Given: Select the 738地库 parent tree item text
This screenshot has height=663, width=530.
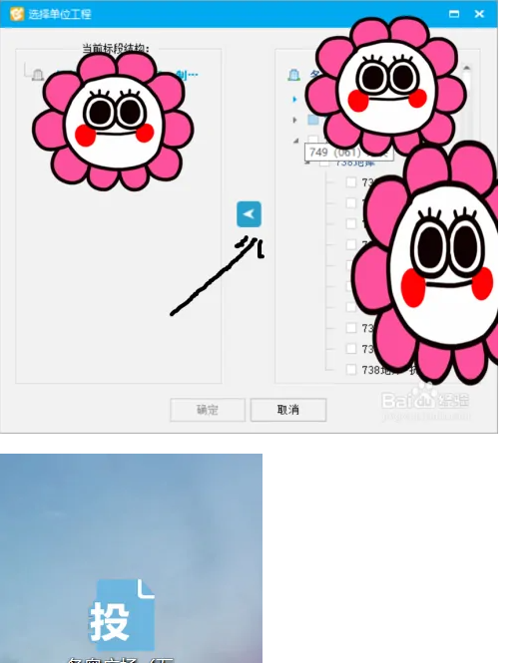Looking at the screenshot, I should [x=354, y=163].
